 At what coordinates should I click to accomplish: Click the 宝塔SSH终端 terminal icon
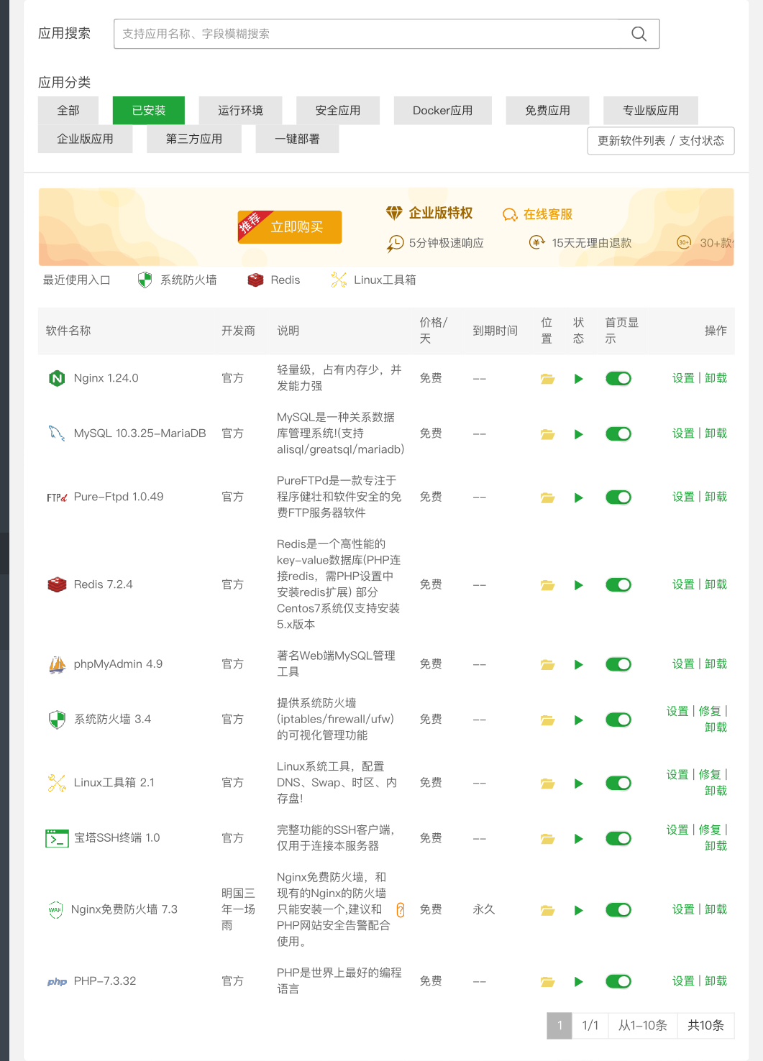click(57, 838)
